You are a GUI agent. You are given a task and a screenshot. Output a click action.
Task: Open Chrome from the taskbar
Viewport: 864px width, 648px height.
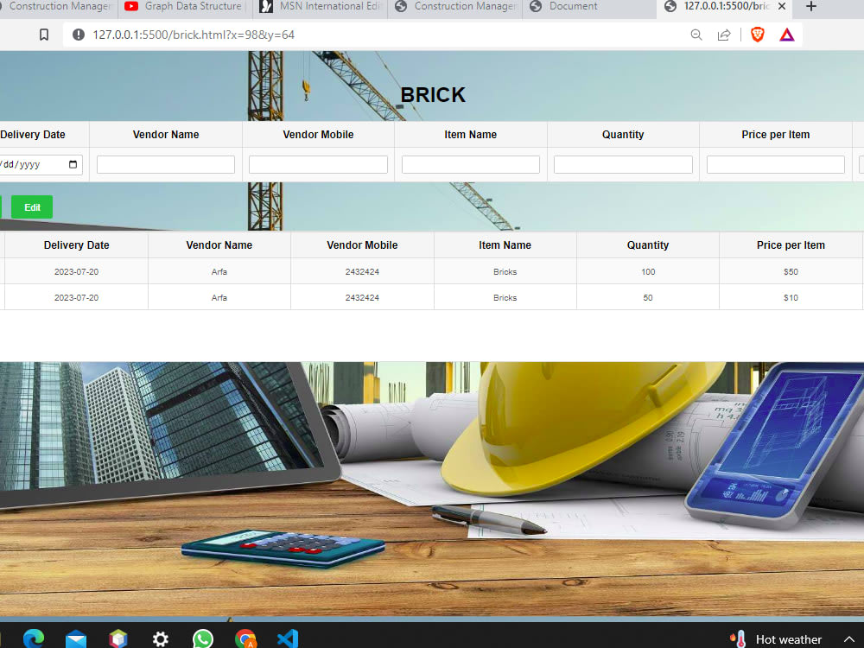[x=245, y=638]
